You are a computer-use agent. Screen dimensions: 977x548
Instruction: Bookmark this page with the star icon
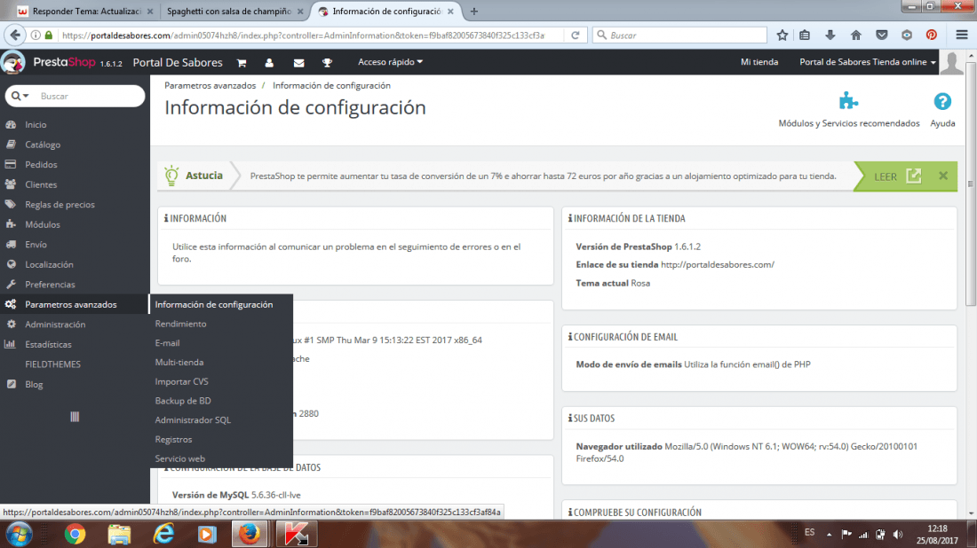[782, 35]
